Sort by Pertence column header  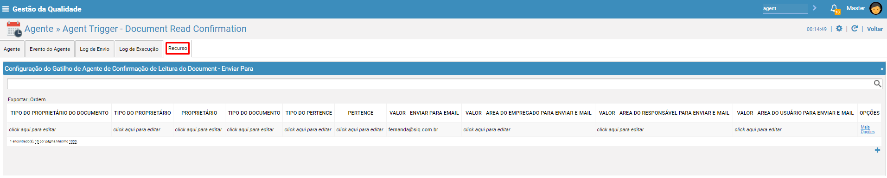(361, 113)
